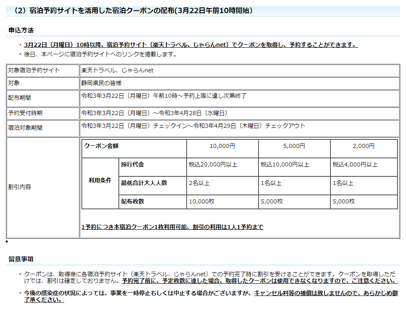
Task: Click the 留意事項 subheading
Action: (x=21, y=259)
